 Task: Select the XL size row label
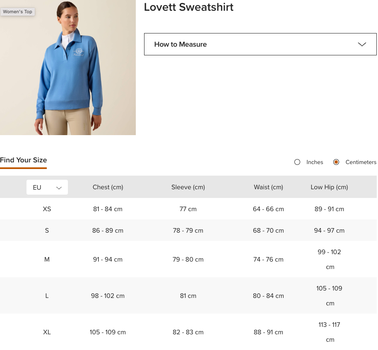47,332
